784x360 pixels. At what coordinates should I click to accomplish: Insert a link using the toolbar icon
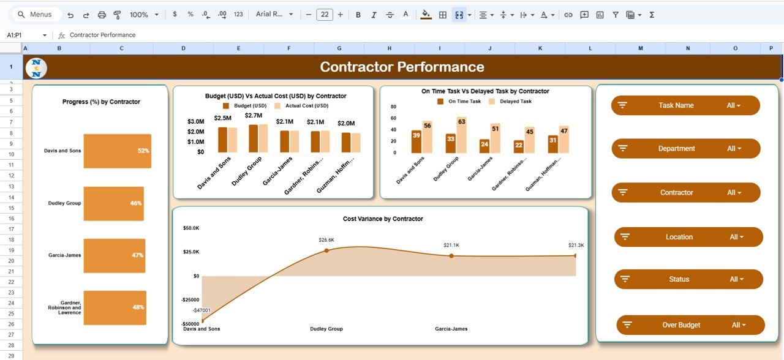pos(568,14)
